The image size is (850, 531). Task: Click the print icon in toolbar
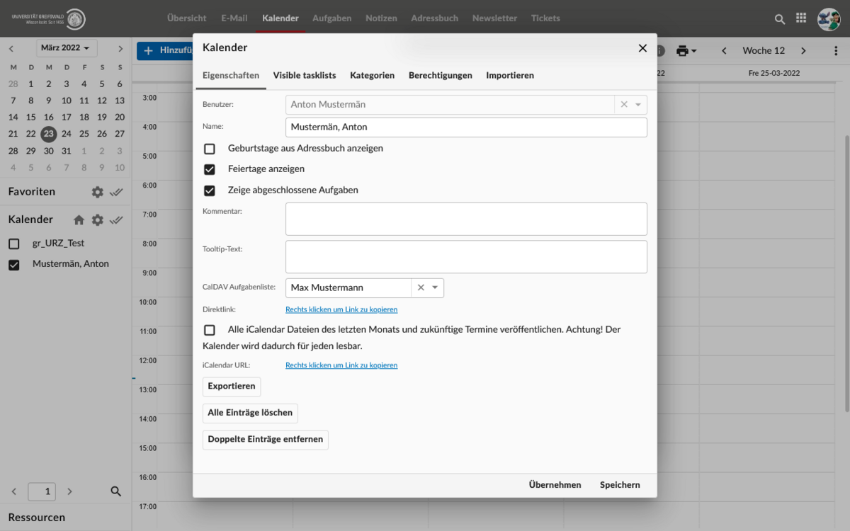click(x=683, y=51)
